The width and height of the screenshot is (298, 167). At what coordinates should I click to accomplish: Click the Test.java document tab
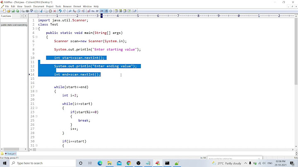coord(10,154)
